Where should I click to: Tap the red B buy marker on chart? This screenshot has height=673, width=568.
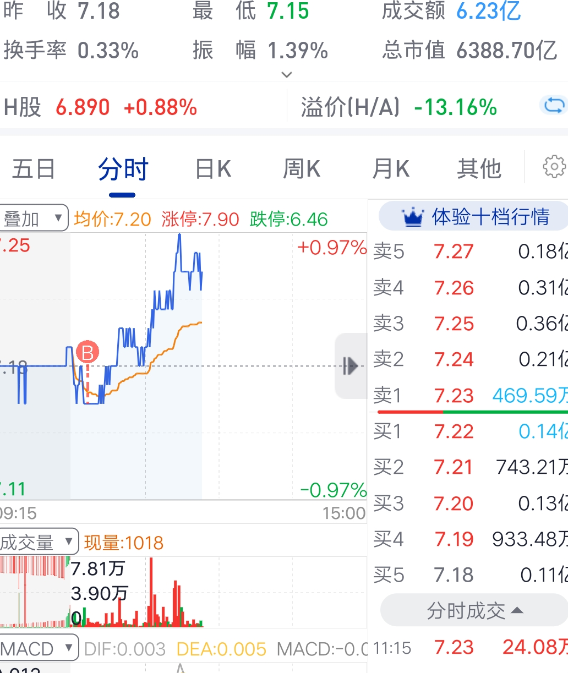click(x=88, y=352)
